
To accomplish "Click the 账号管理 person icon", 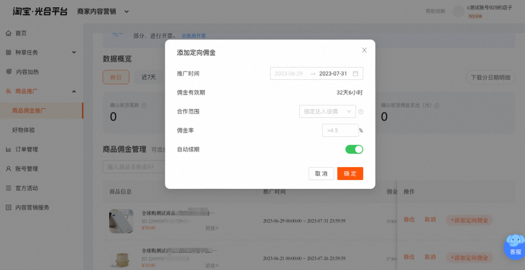I will [8, 169].
